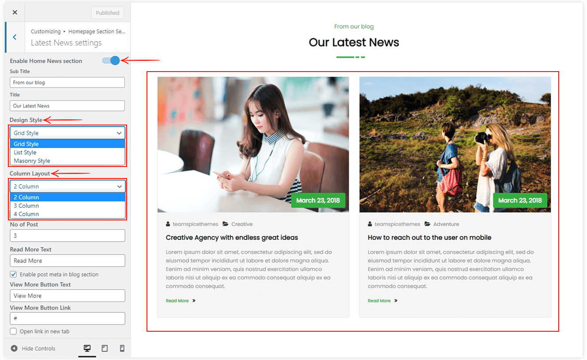Close the Customizer with the X icon
This screenshot has width=587, height=360.
click(15, 12)
